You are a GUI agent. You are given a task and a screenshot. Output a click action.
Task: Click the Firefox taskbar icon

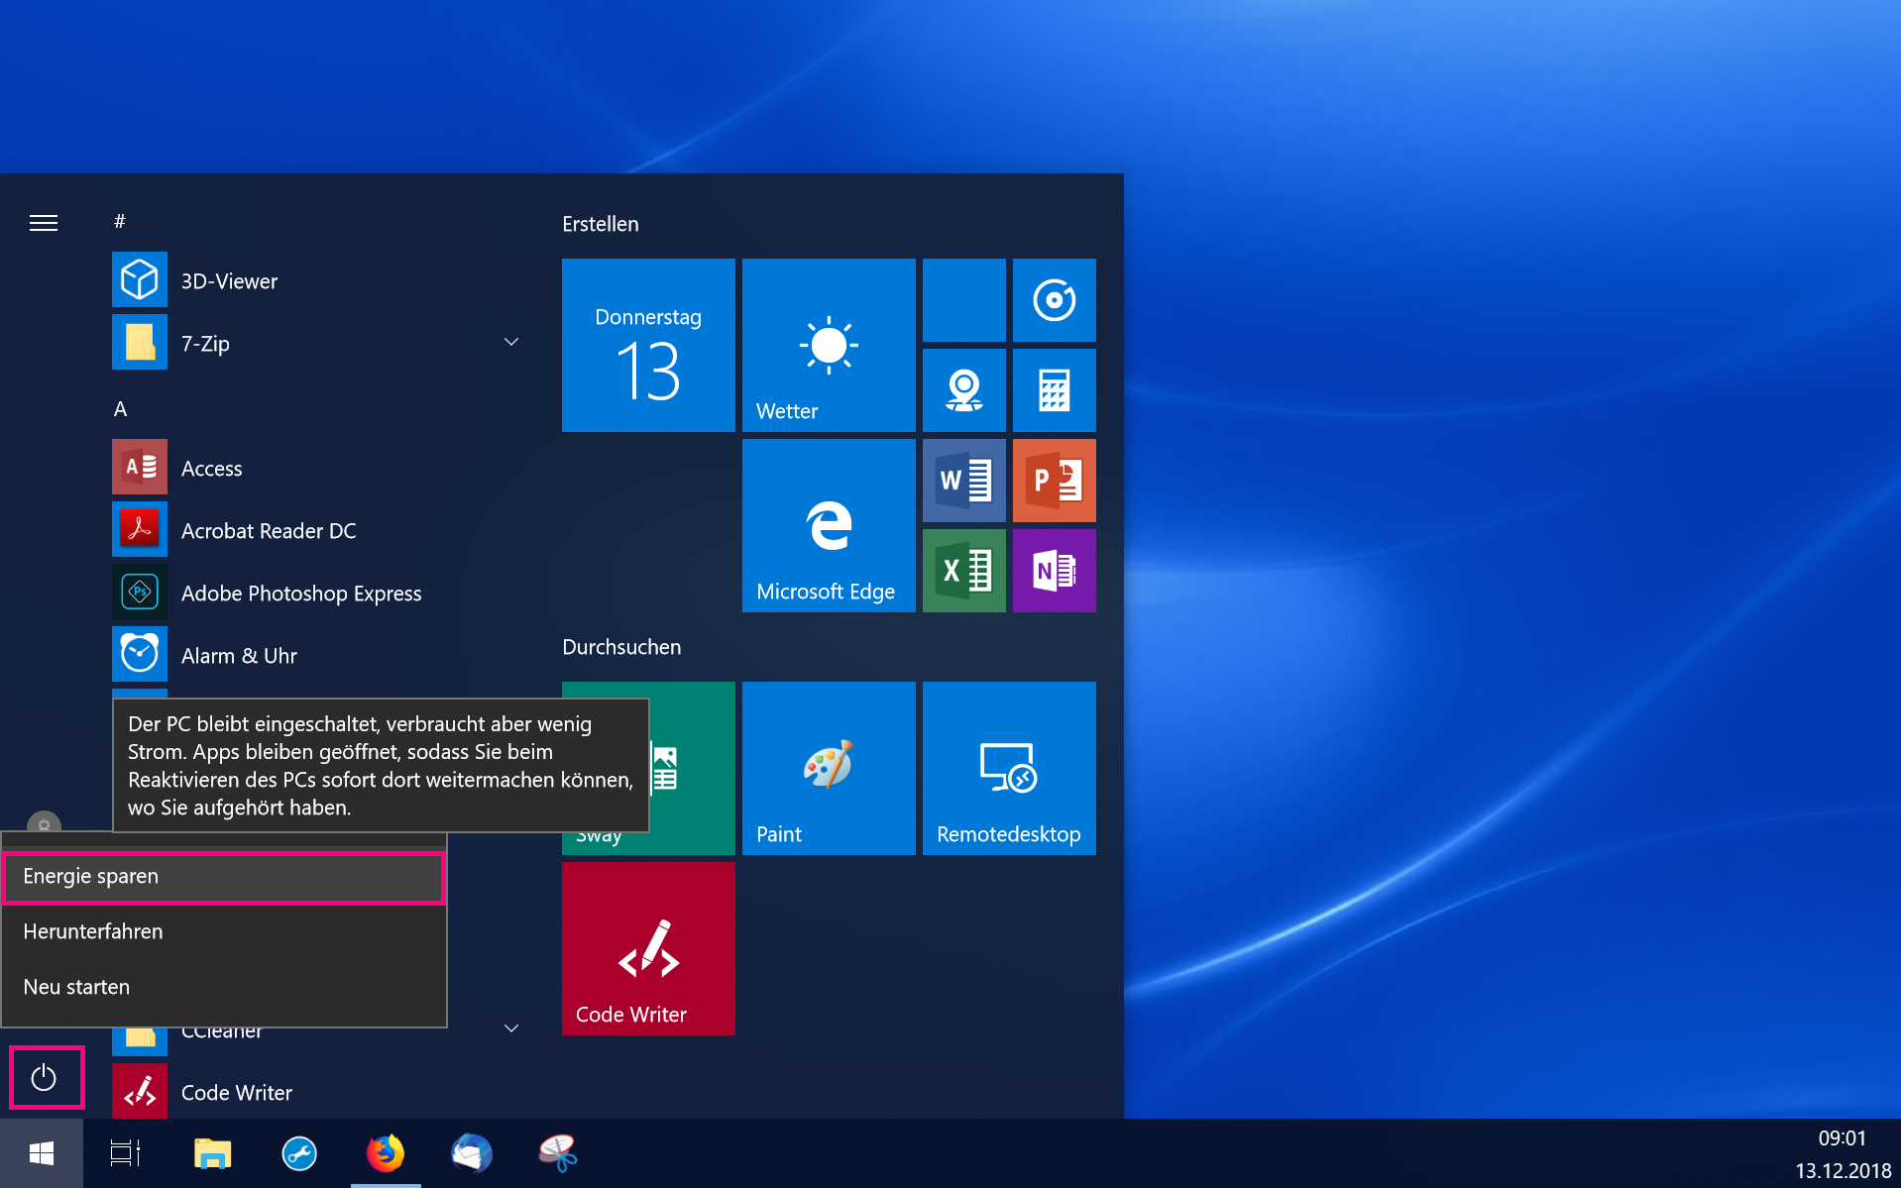(386, 1153)
